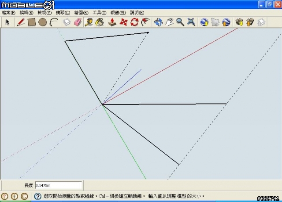Select the Zoom magnifier tool

(x=180, y=22)
